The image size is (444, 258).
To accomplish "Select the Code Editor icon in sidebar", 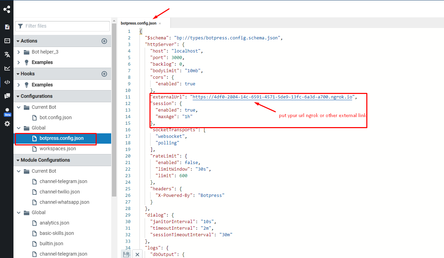I will [x=7, y=82].
